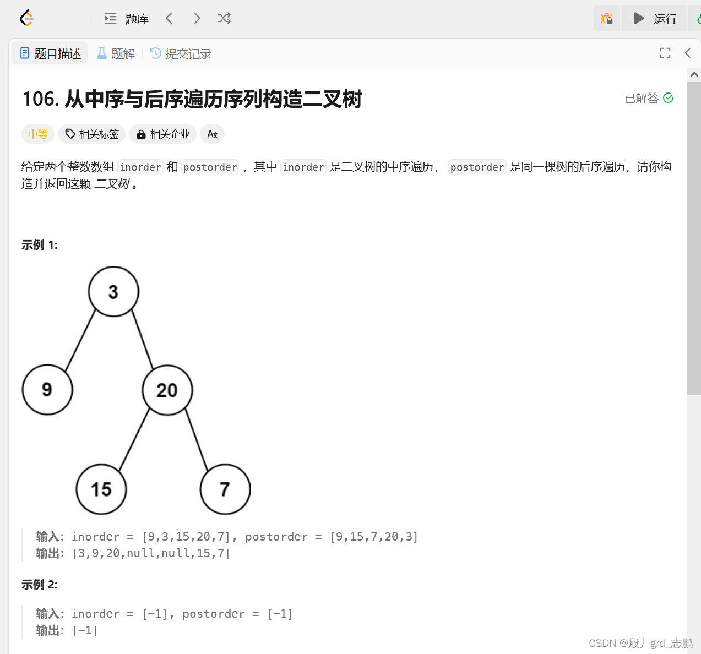The image size is (701, 654).
Task: Click the debug bug icon
Action: click(x=607, y=19)
